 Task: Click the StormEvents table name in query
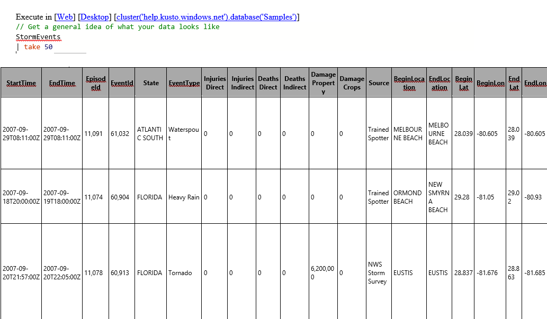tap(38, 37)
